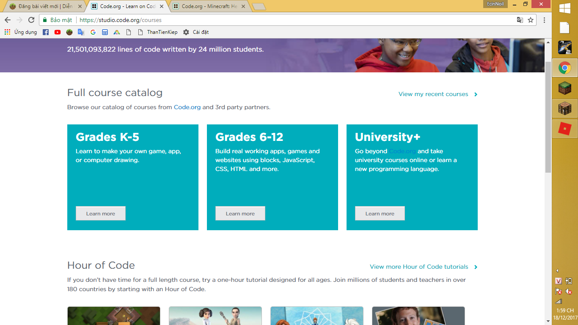Open the Windows Start button
This screenshot has height=325, width=578.
coord(565,8)
